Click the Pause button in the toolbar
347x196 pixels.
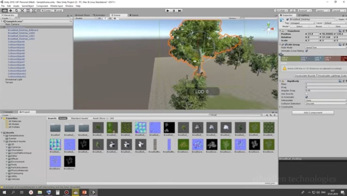(x=174, y=11)
